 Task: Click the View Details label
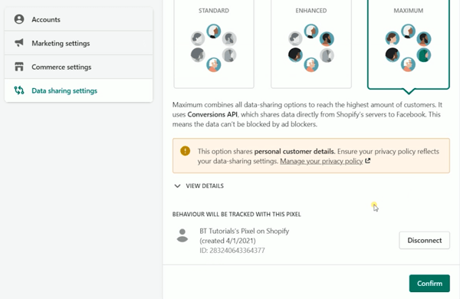tap(205, 186)
